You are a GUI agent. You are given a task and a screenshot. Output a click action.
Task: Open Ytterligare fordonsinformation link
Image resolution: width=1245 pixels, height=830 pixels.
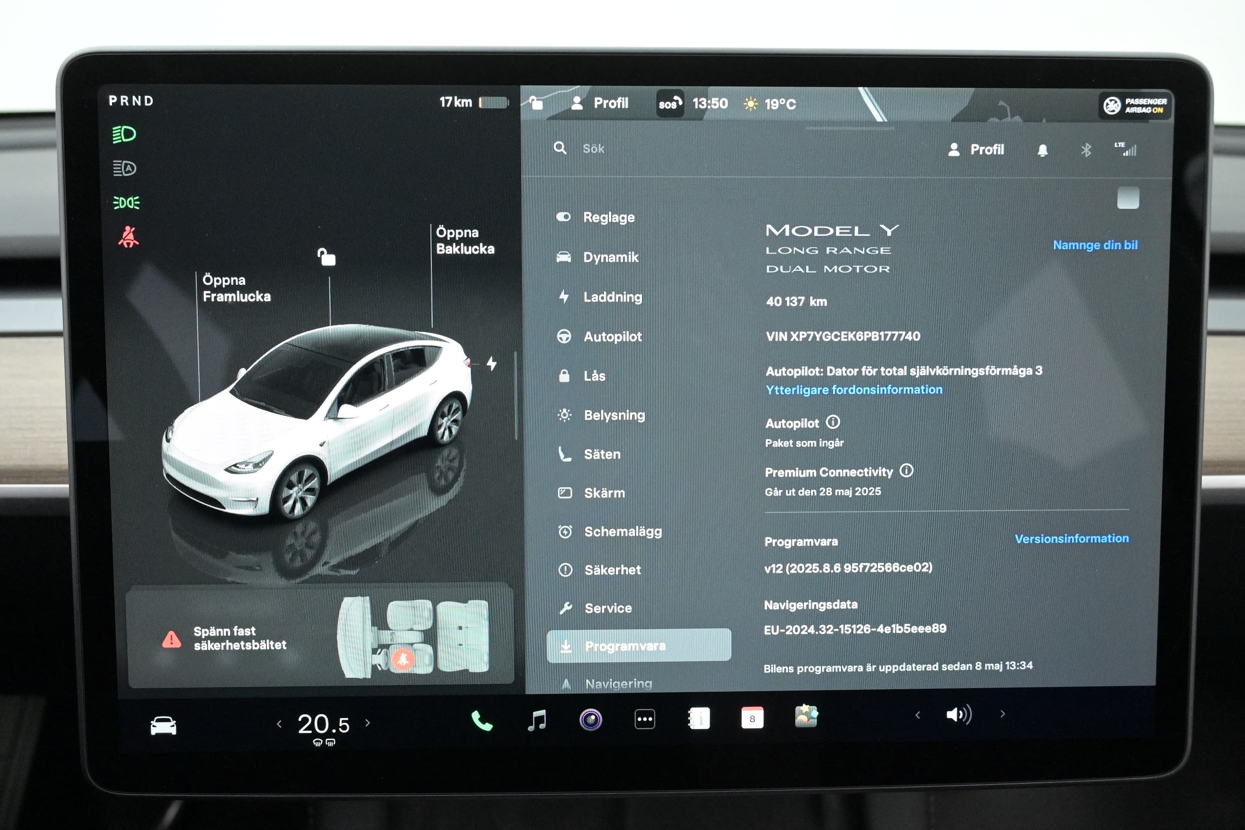tap(854, 390)
